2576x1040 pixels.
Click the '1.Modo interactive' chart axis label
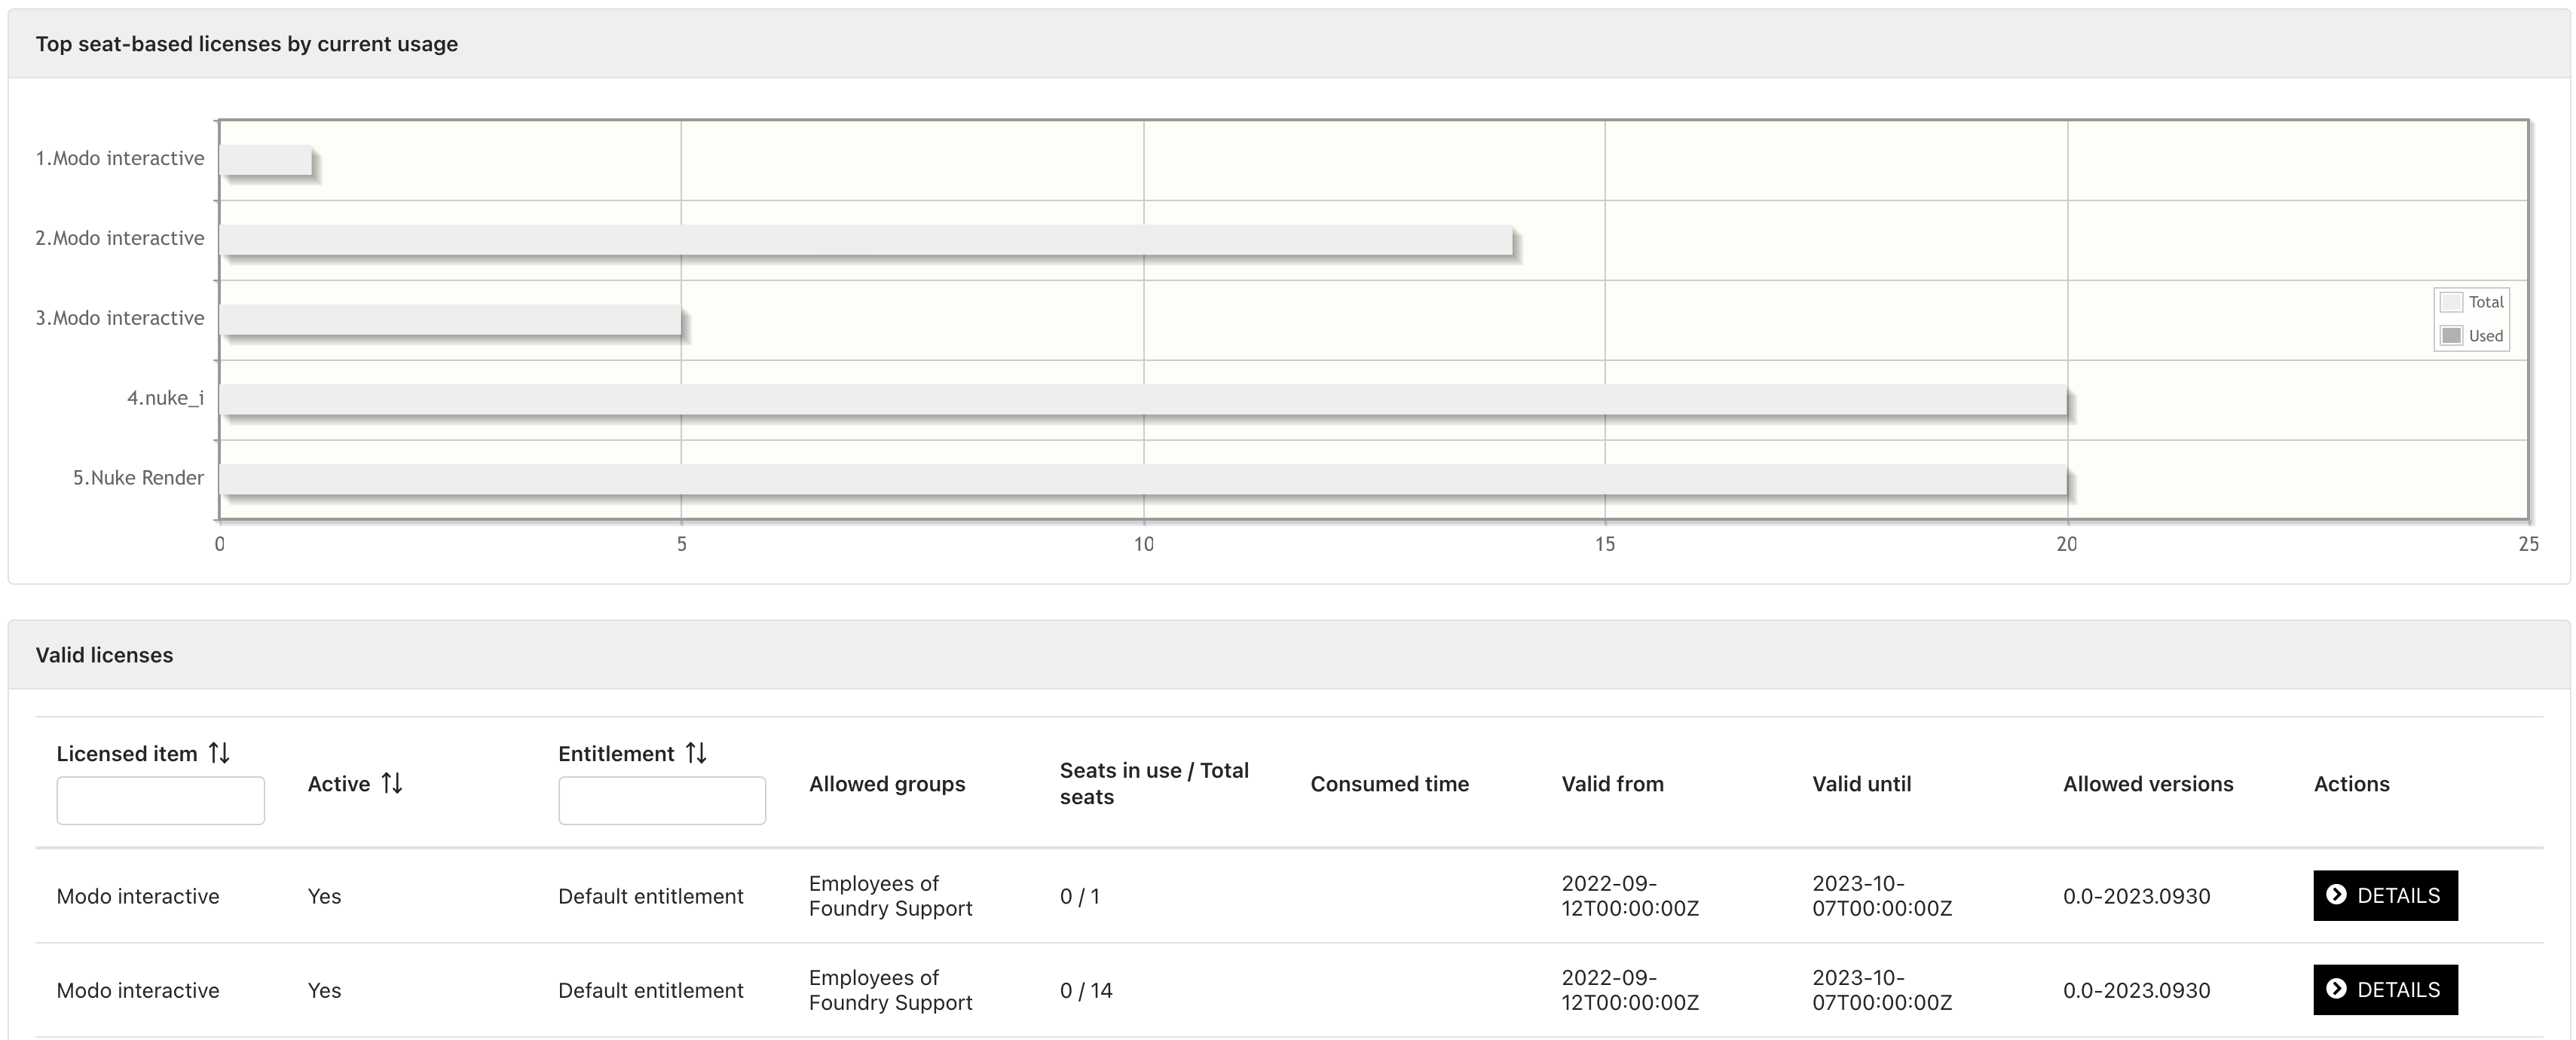(120, 158)
